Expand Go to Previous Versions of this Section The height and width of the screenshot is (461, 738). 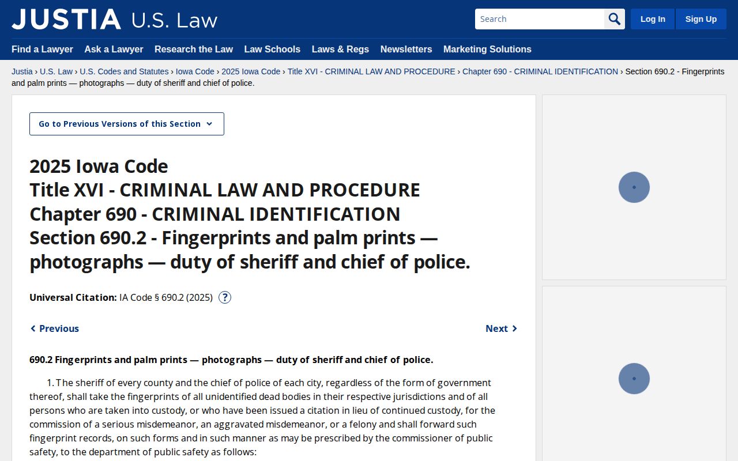tap(127, 124)
